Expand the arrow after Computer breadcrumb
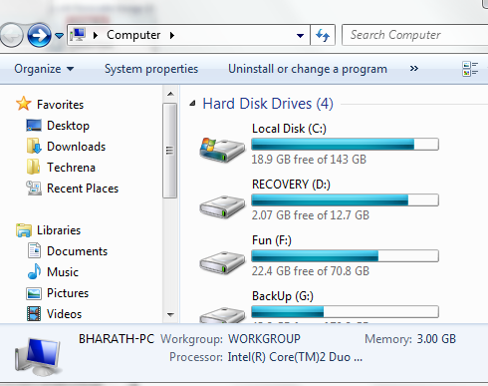This screenshot has width=488, height=386. [172, 35]
